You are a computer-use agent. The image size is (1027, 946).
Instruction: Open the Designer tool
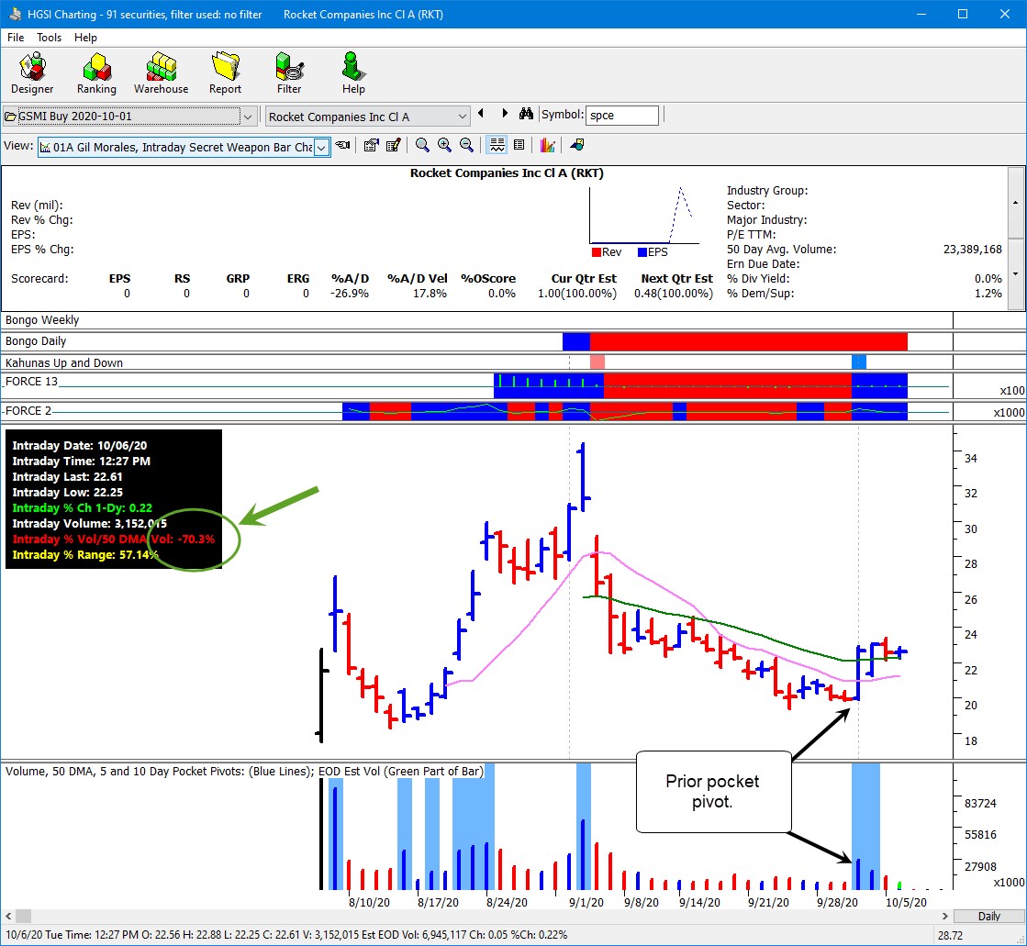(32, 73)
